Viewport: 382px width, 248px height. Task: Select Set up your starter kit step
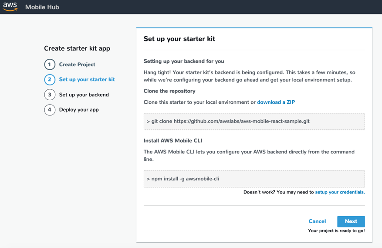(x=87, y=80)
